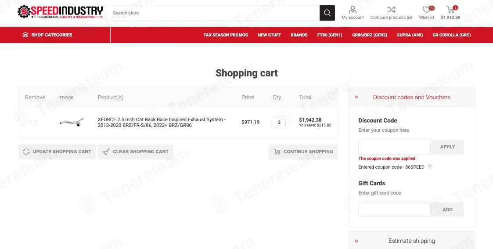Focus the discount coupon code field
Viewport: 493px width, 249px height.
[x=394, y=147]
